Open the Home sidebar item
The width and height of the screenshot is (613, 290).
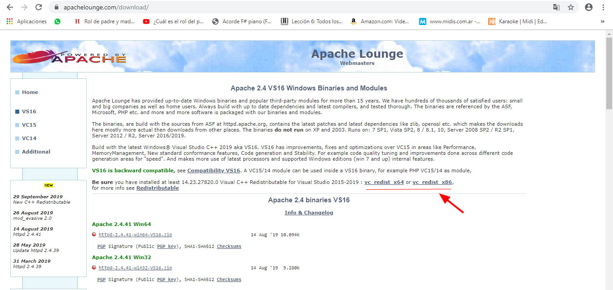tap(30, 92)
